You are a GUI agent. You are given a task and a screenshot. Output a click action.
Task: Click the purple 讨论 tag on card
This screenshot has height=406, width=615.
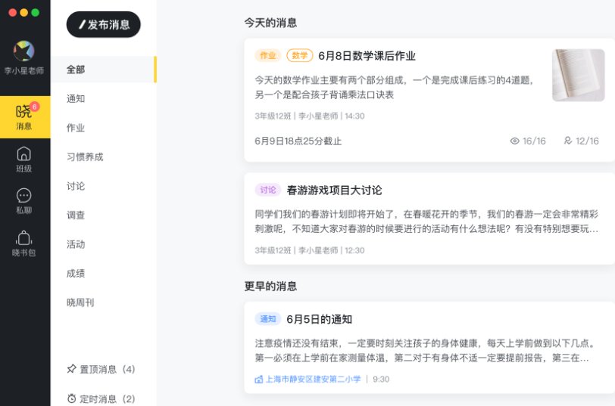(268, 190)
